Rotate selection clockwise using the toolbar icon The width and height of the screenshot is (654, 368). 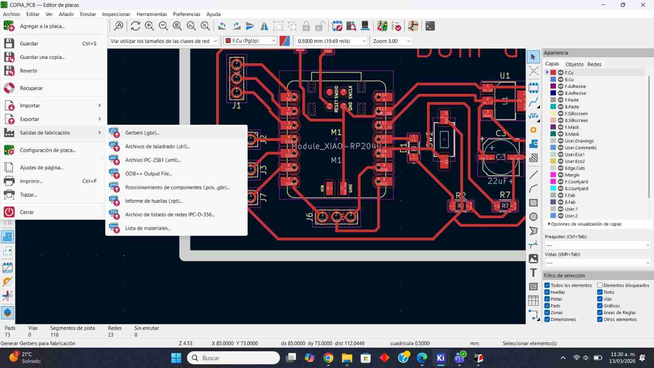(236, 26)
